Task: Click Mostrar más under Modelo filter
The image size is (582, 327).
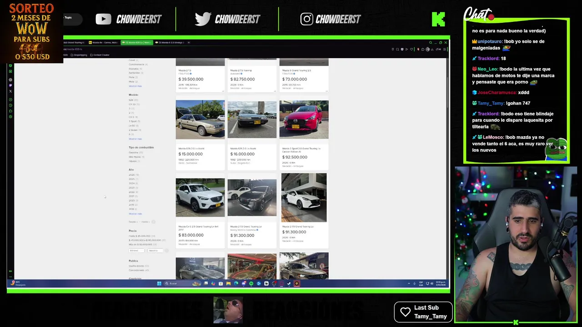Action: pos(135,139)
